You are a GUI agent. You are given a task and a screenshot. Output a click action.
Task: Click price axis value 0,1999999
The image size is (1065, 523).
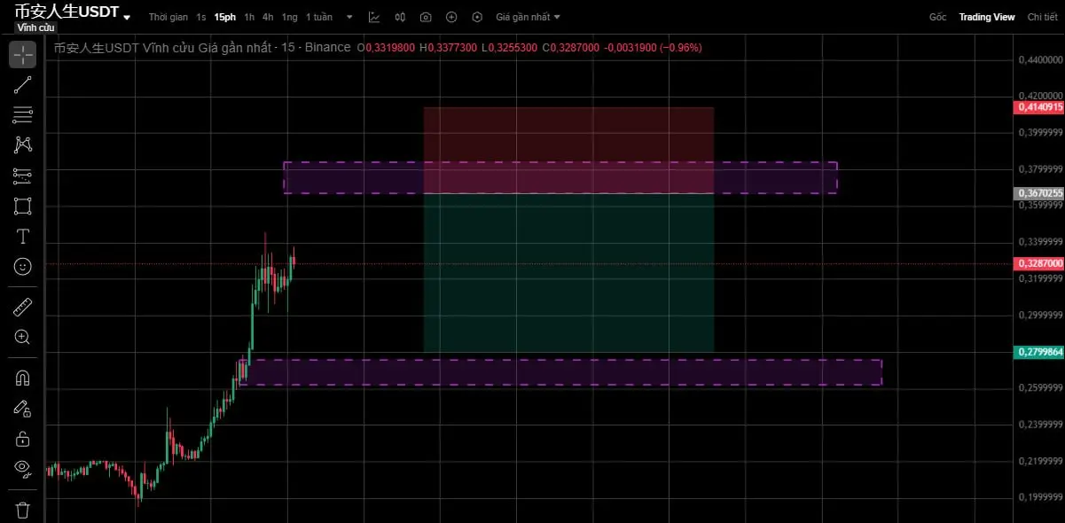(x=1039, y=497)
